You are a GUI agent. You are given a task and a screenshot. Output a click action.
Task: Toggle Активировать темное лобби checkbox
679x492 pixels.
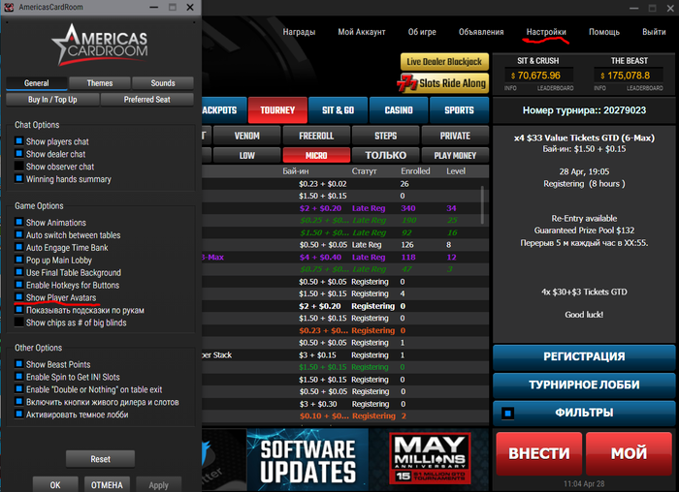click(x=19, y=414)
